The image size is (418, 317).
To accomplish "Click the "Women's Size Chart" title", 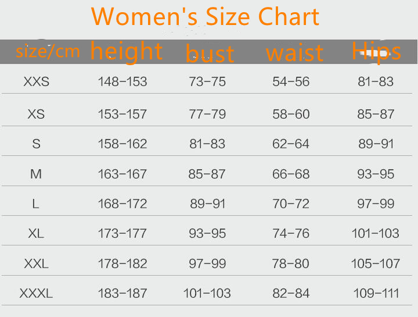I will (206, 17).
